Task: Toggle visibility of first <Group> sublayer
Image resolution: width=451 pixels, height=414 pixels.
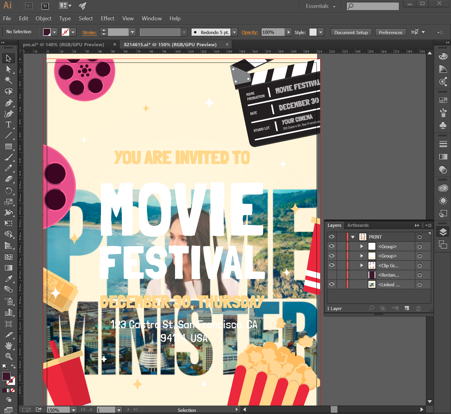Action: click(x=332, y=246)
